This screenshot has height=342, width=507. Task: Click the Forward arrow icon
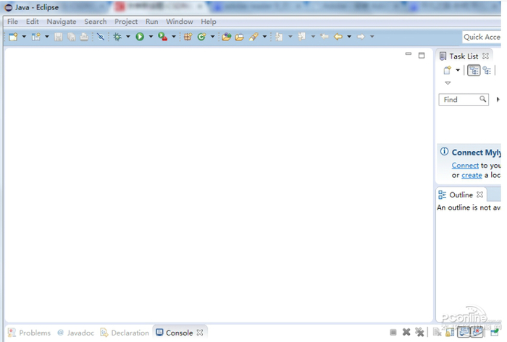[361, 37]
